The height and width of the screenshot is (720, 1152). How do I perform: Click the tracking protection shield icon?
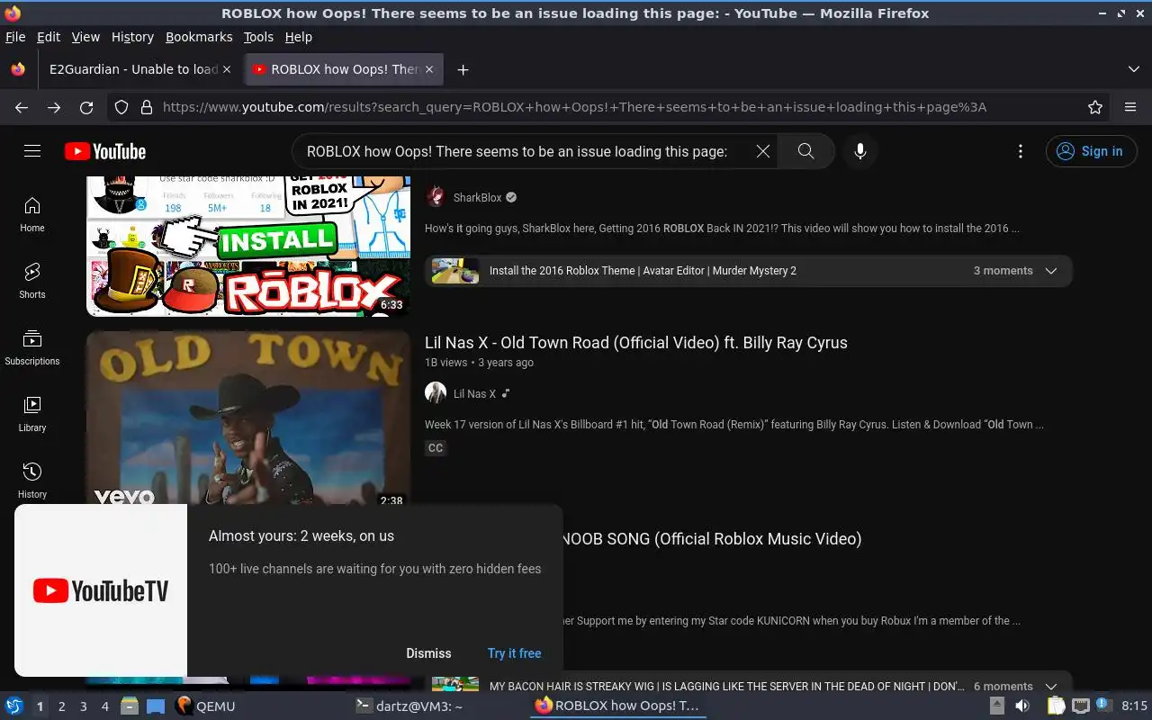pyautogui.click(x=121, y=107)
